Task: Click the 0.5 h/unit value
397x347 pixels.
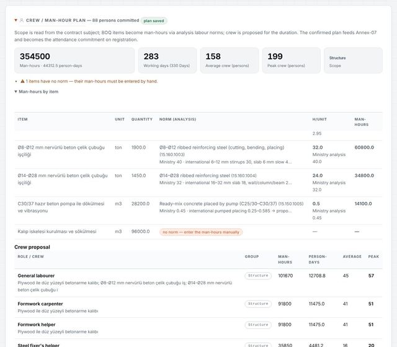Action: coord(316,204)
